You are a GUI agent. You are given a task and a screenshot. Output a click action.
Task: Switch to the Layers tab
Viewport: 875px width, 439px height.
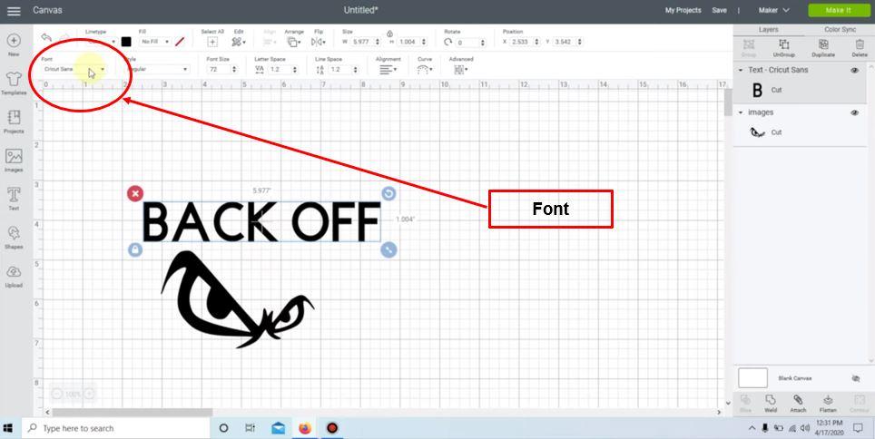769,30
